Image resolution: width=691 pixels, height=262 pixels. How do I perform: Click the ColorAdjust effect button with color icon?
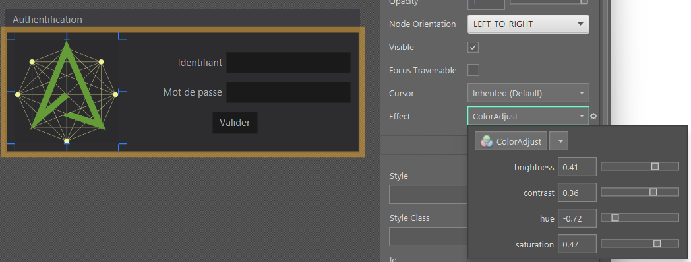click(511, 142)
